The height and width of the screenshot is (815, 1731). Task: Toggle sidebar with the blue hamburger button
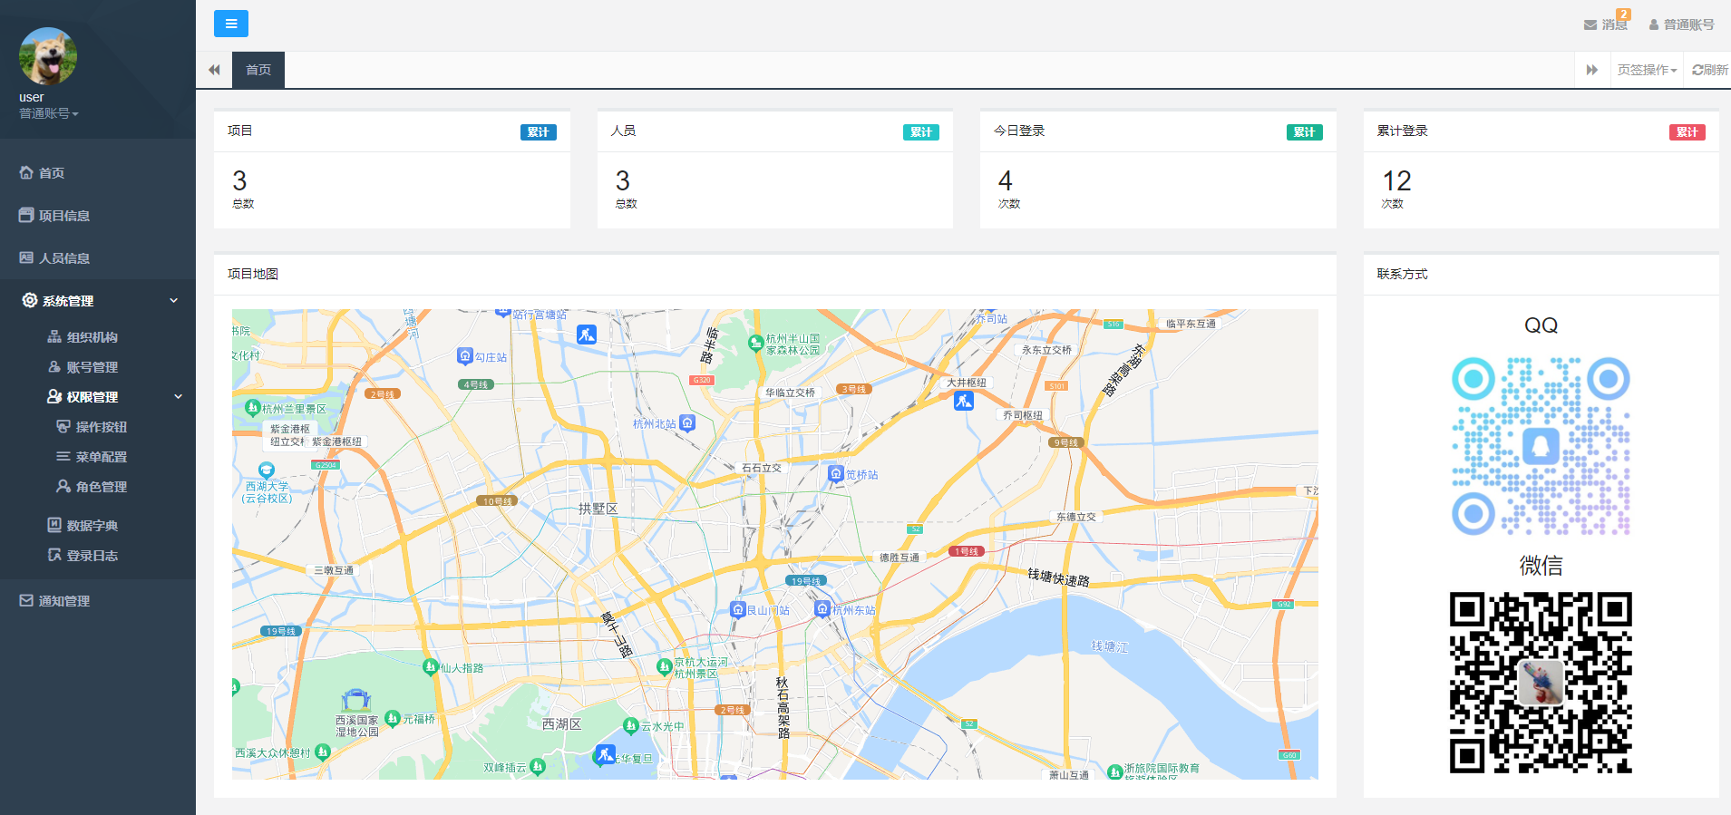click(x=230, y=24)
